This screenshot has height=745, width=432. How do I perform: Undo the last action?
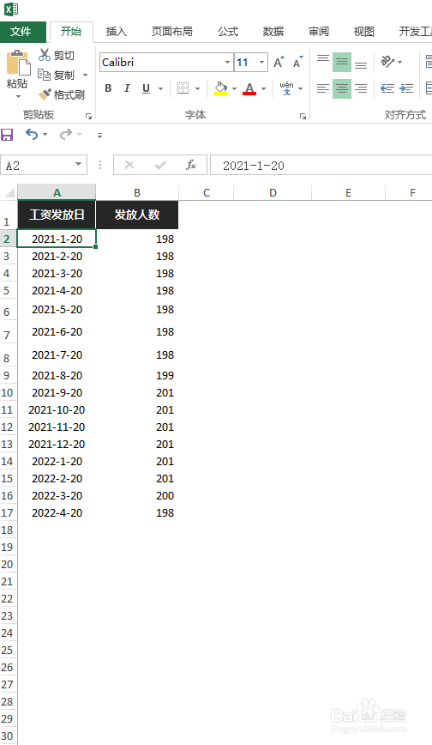tap(32, 135)
